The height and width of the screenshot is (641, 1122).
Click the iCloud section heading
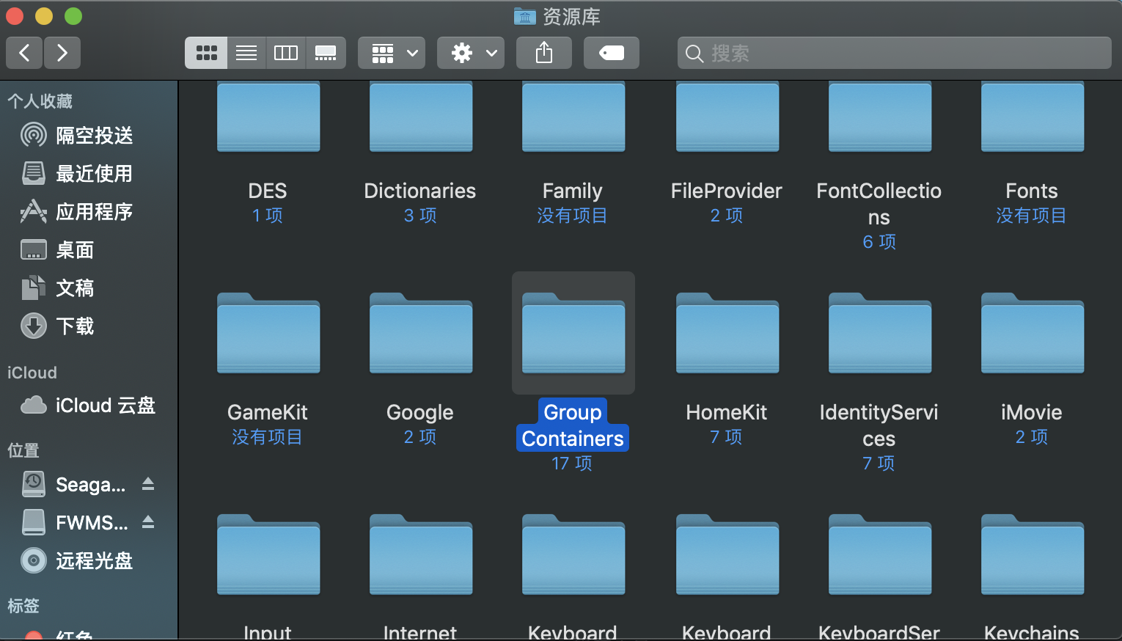pos(32,373)
